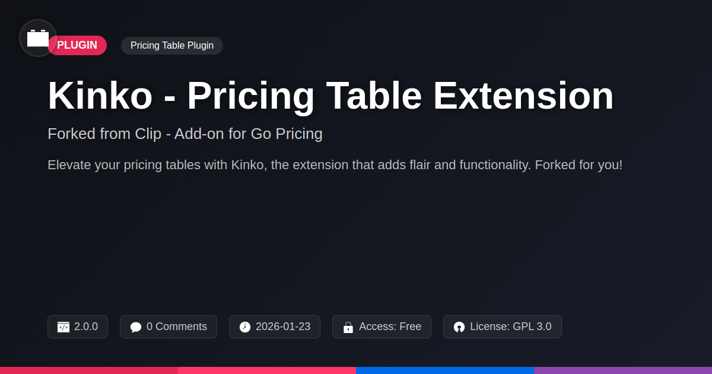
Task: Click the code version icon
Action: [x=63, y=327]
